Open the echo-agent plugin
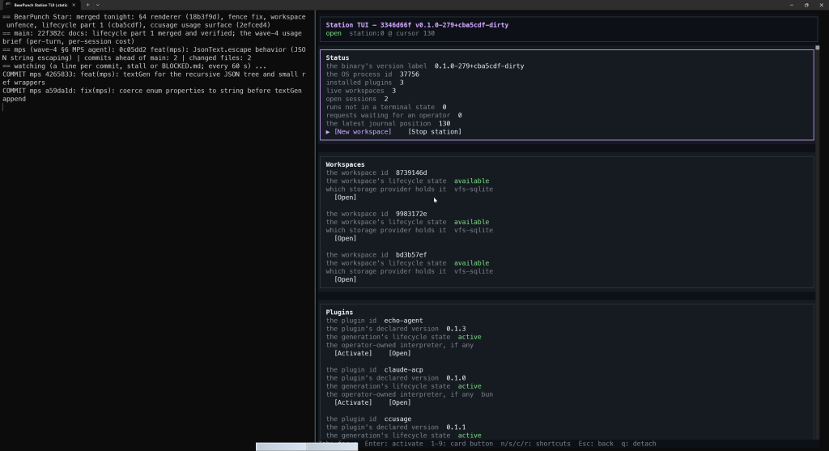 tap(400, 353)
